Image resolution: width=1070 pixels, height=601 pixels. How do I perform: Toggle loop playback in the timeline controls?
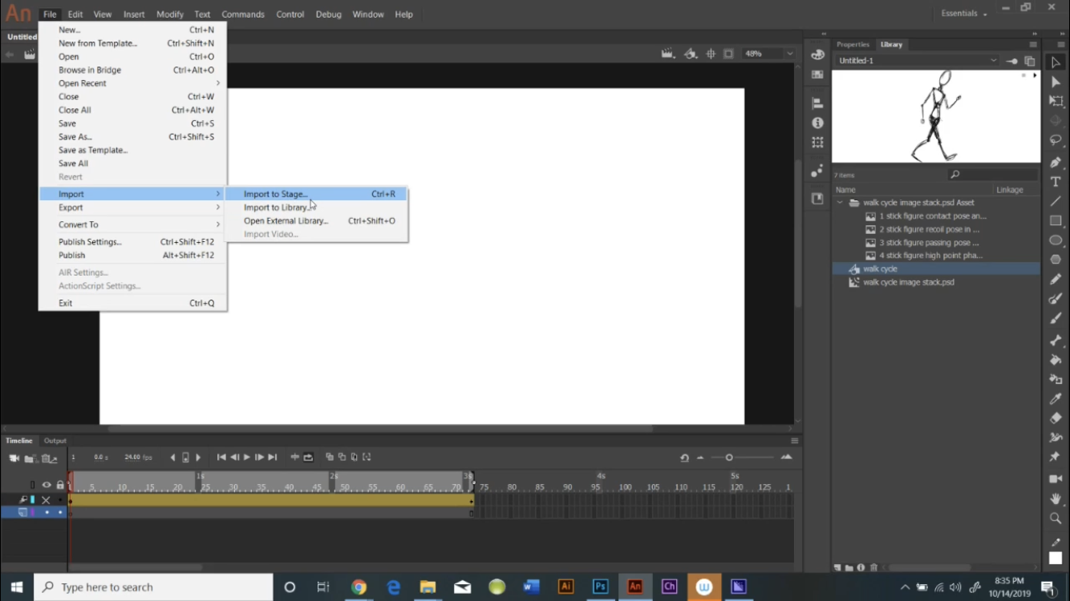(308, 457)
